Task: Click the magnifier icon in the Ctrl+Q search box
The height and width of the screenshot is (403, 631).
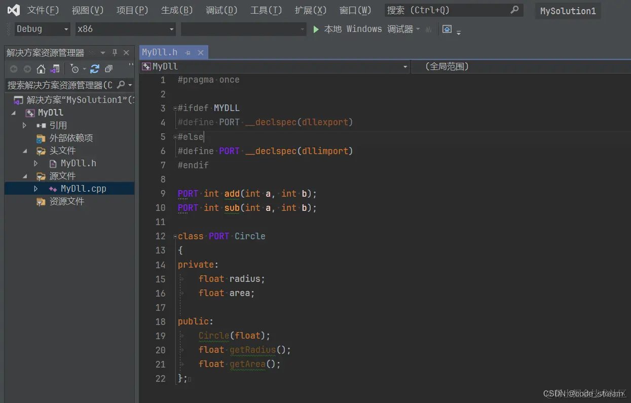Action: click(x=514, y=10)
